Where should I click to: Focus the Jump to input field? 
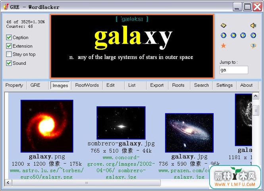pos(234,70)
